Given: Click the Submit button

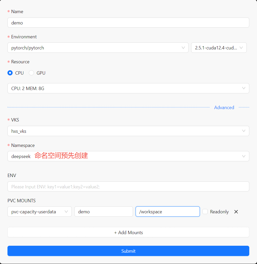Looking at the screenshot, I should click(128, 251).
